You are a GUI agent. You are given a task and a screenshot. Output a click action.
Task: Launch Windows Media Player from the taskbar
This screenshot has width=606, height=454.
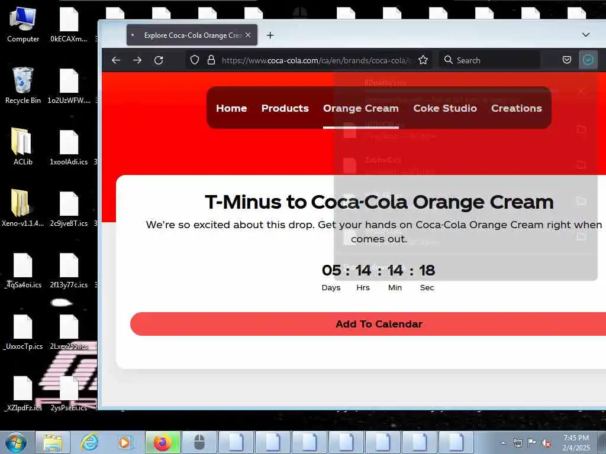pyautogui.click(x=125, y=442)
